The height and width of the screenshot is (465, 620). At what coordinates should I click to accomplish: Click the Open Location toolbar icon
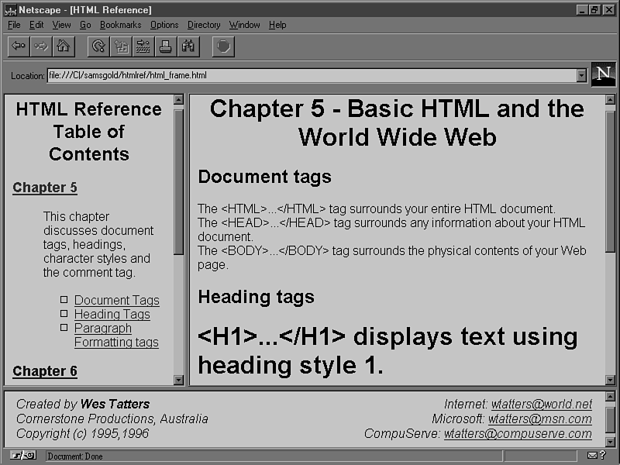[x=143, y=46]
